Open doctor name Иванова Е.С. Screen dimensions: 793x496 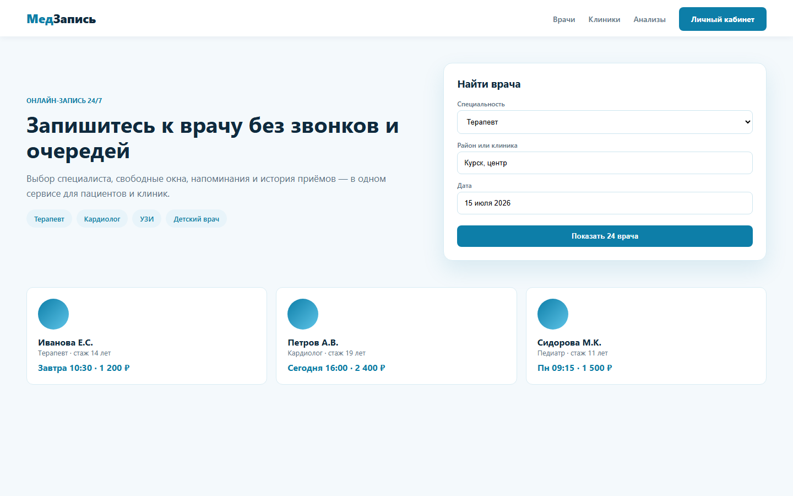click(x=66, y=343)
